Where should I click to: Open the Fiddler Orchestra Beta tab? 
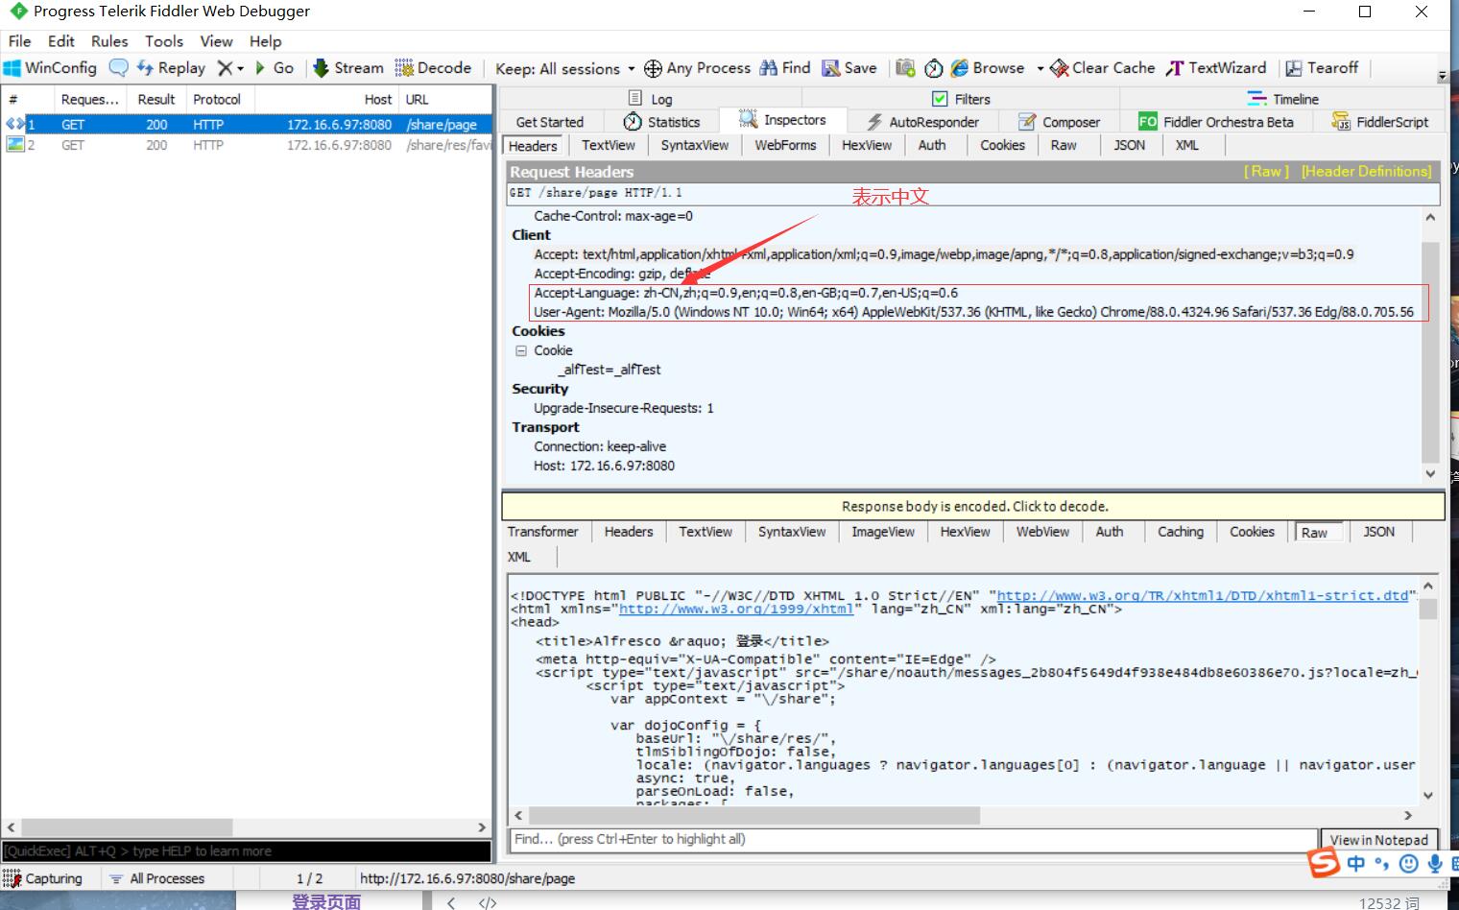pos(1216,122)
